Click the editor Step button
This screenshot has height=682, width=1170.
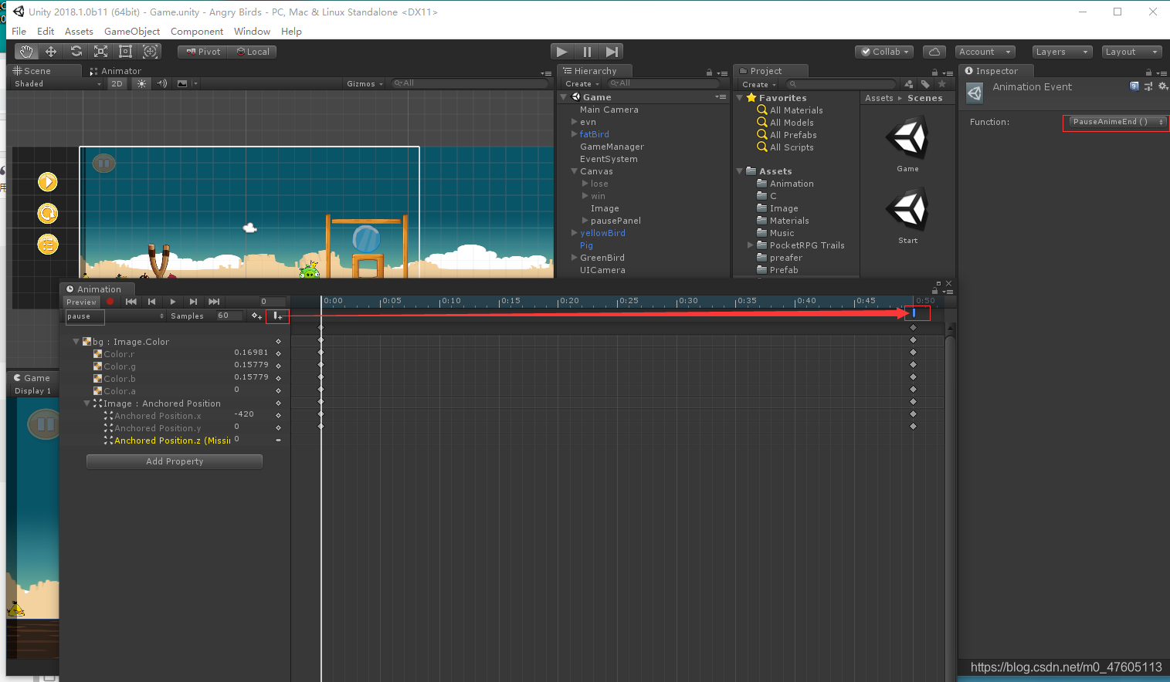612,52
